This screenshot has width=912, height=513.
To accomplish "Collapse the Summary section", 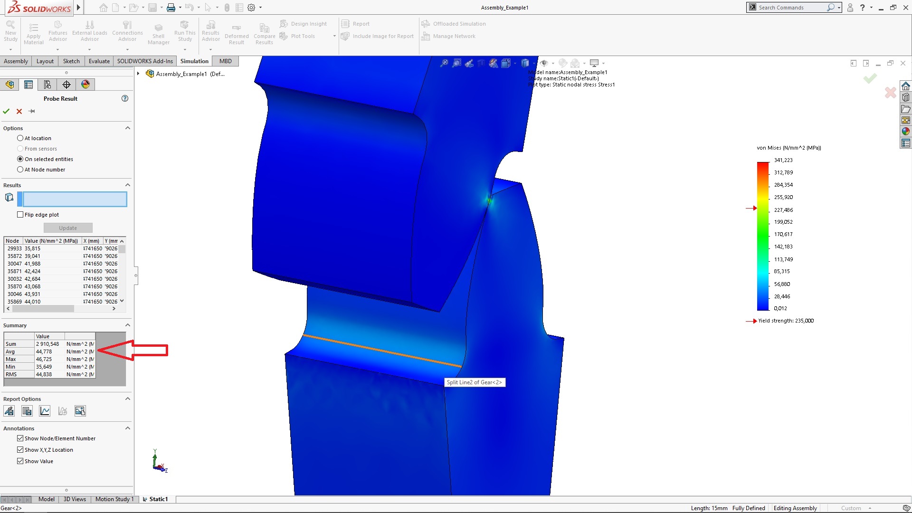I will tap(127, 325).
